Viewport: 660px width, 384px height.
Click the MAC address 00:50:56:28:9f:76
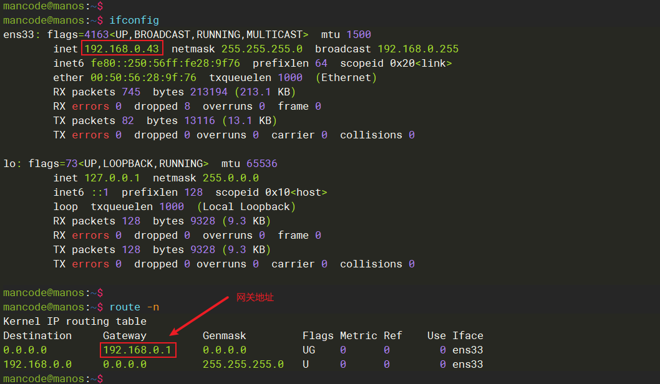pos(143,77)
